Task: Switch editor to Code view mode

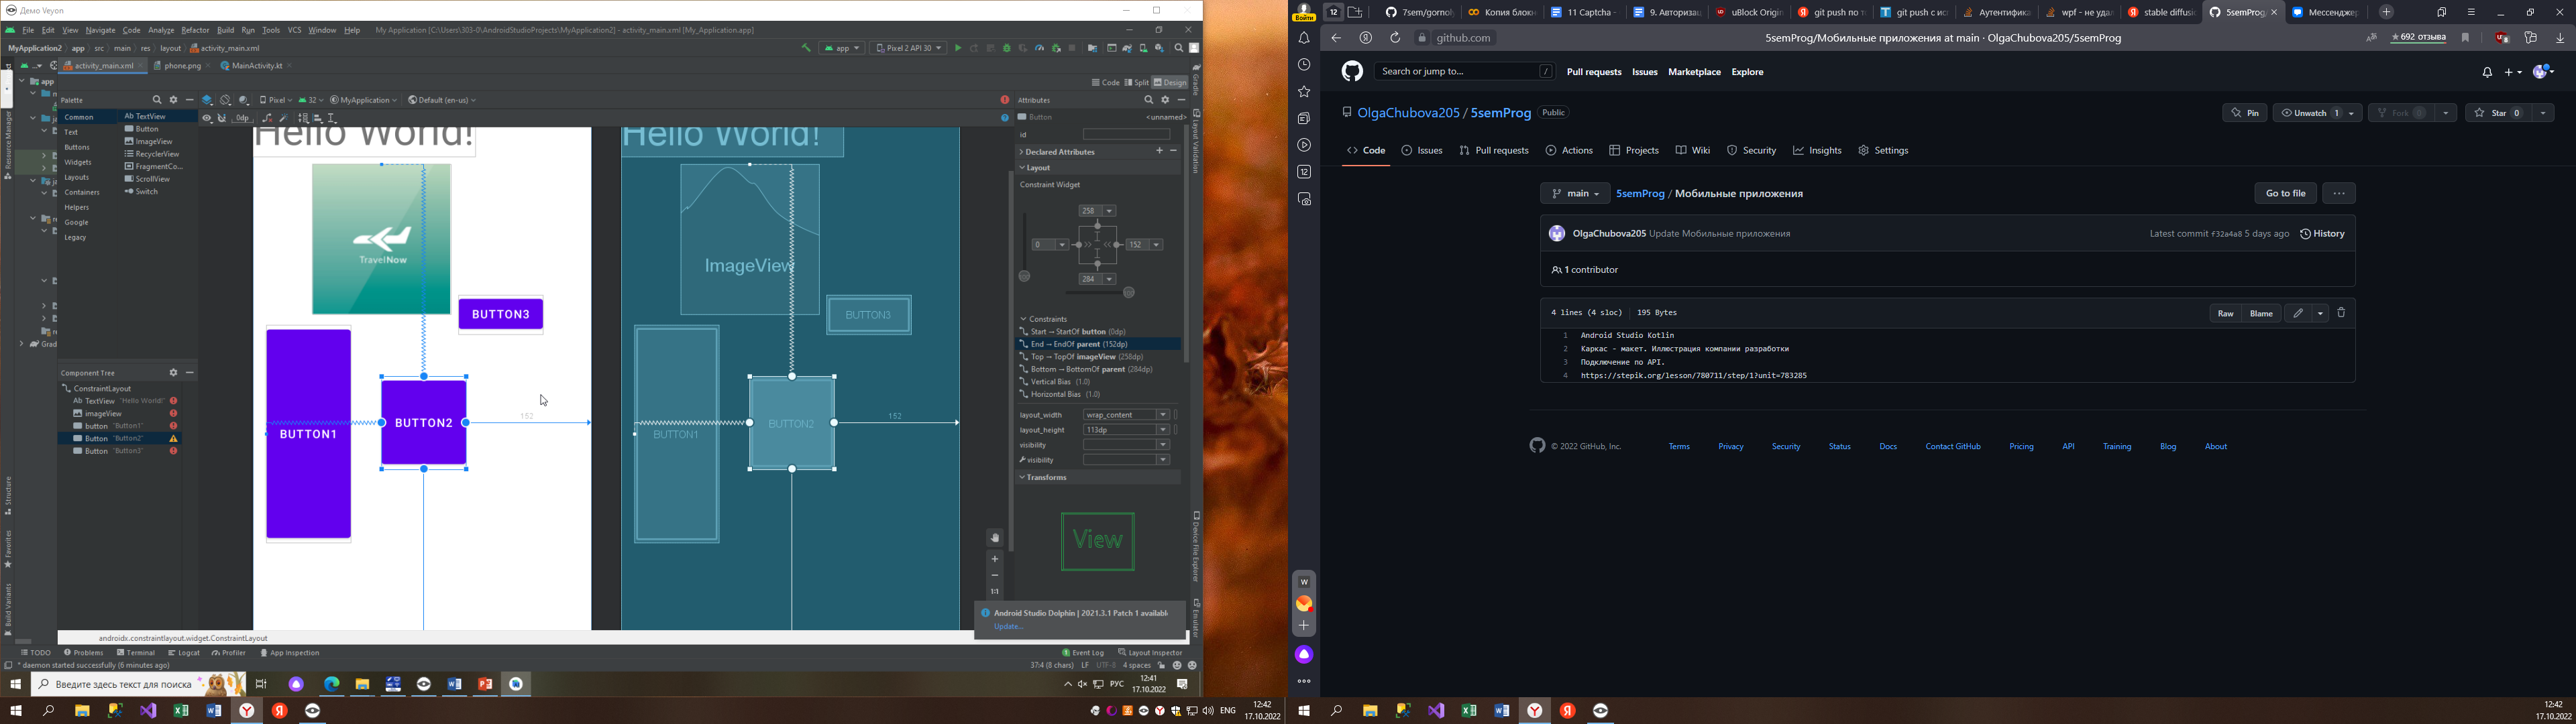Action: pos(1105,83)
